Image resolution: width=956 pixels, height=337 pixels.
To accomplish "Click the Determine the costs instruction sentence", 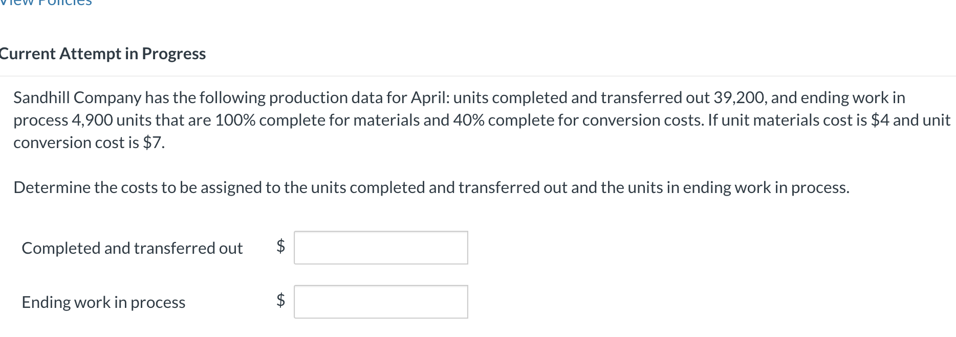I will [x=431, y=187].
